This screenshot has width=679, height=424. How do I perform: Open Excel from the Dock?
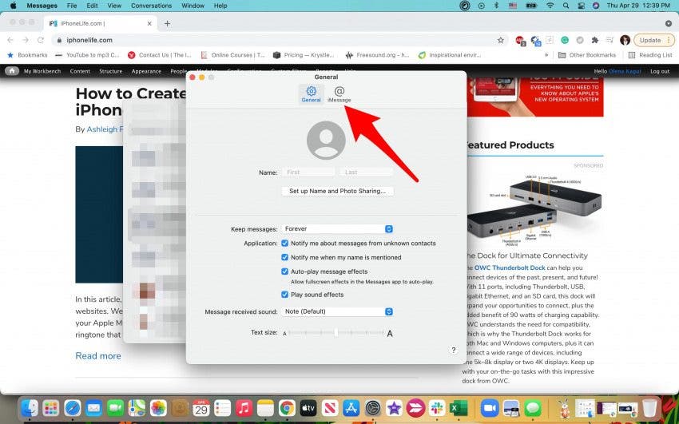click(459, 407)
